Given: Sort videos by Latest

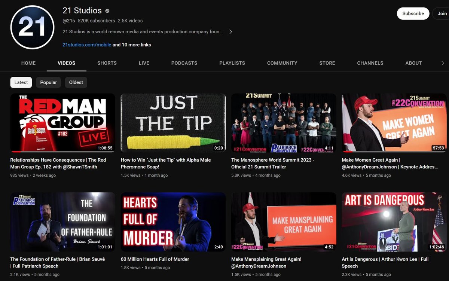Looking at the screenshot, I should (x=21, y=82).
